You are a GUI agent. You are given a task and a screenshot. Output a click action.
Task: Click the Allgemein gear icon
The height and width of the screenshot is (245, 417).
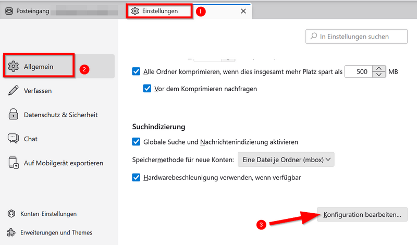(14, 67)
